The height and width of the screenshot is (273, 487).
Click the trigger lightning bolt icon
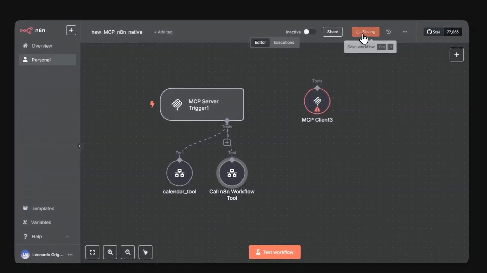(152, 104)
